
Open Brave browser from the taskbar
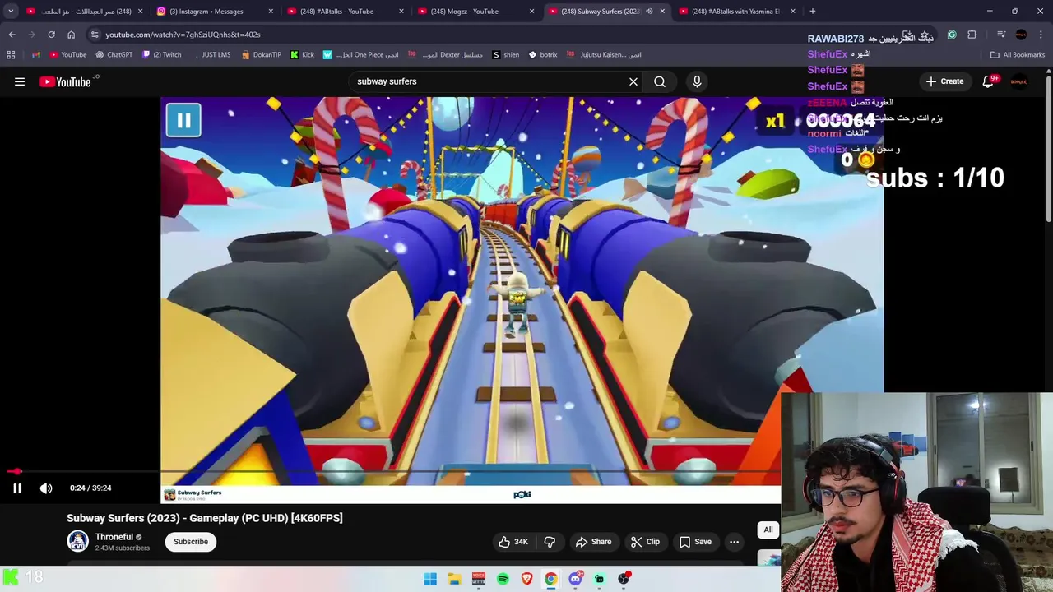(x=526, y=579)
